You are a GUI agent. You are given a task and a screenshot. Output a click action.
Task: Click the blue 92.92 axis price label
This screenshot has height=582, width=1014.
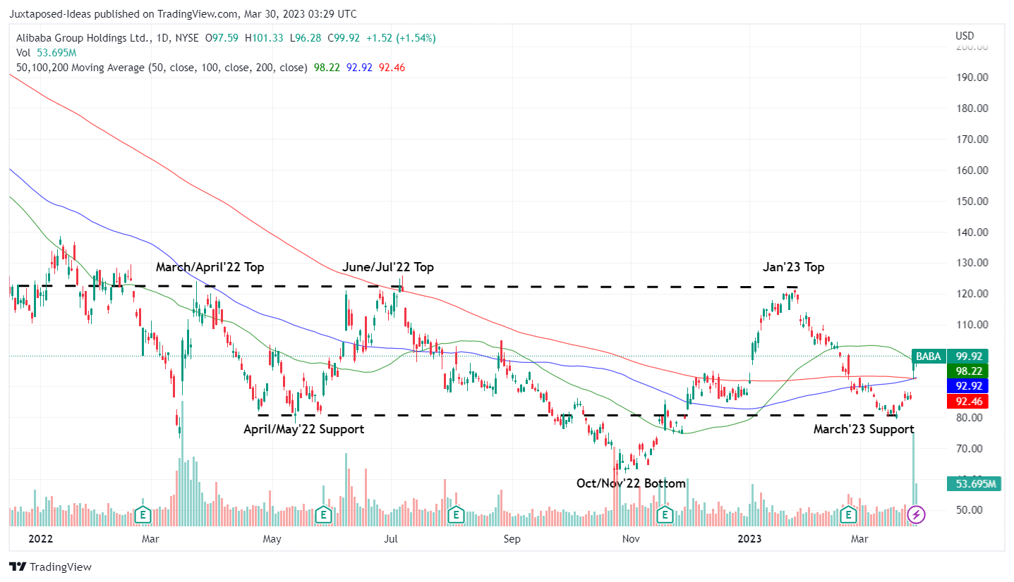click(x=967, y=386)
